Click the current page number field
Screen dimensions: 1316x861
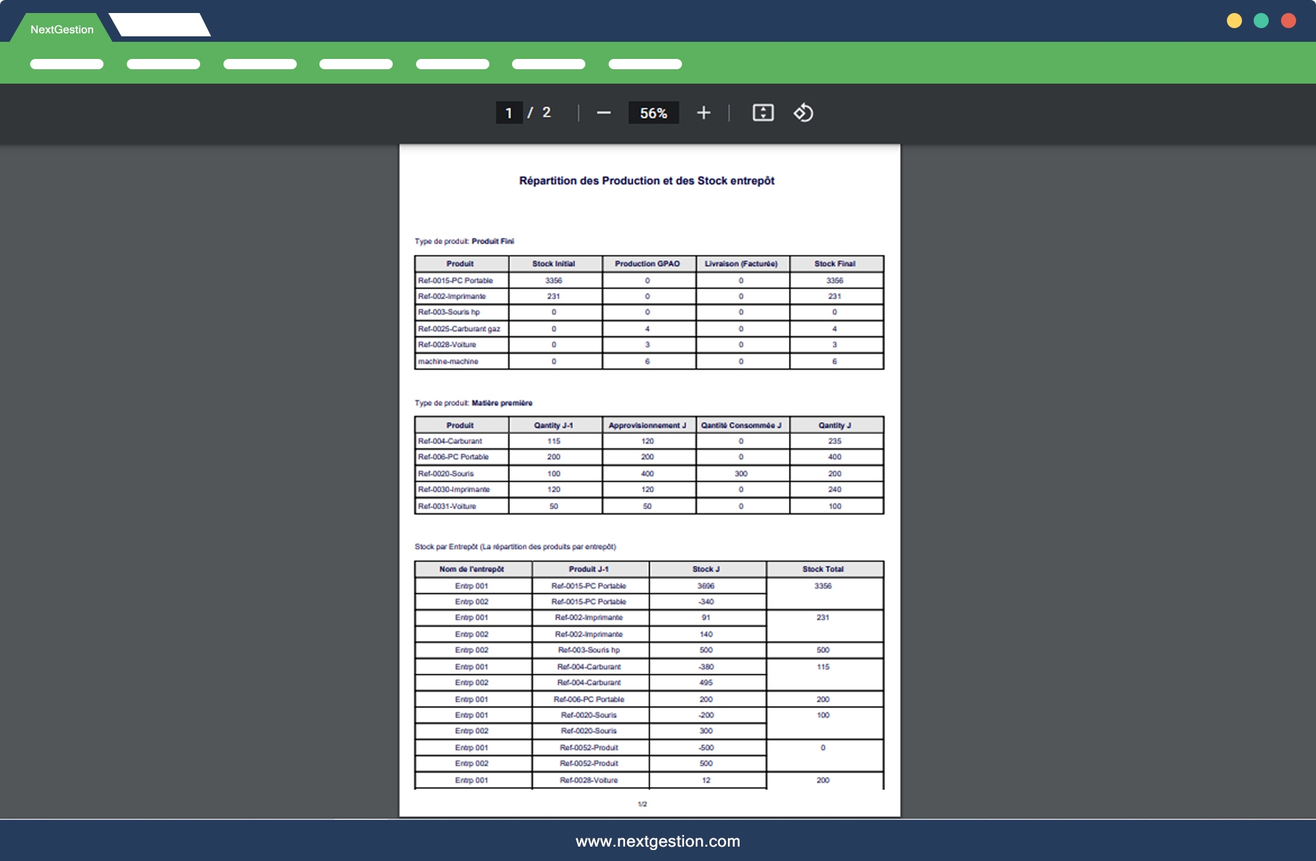tap(509, 113)
